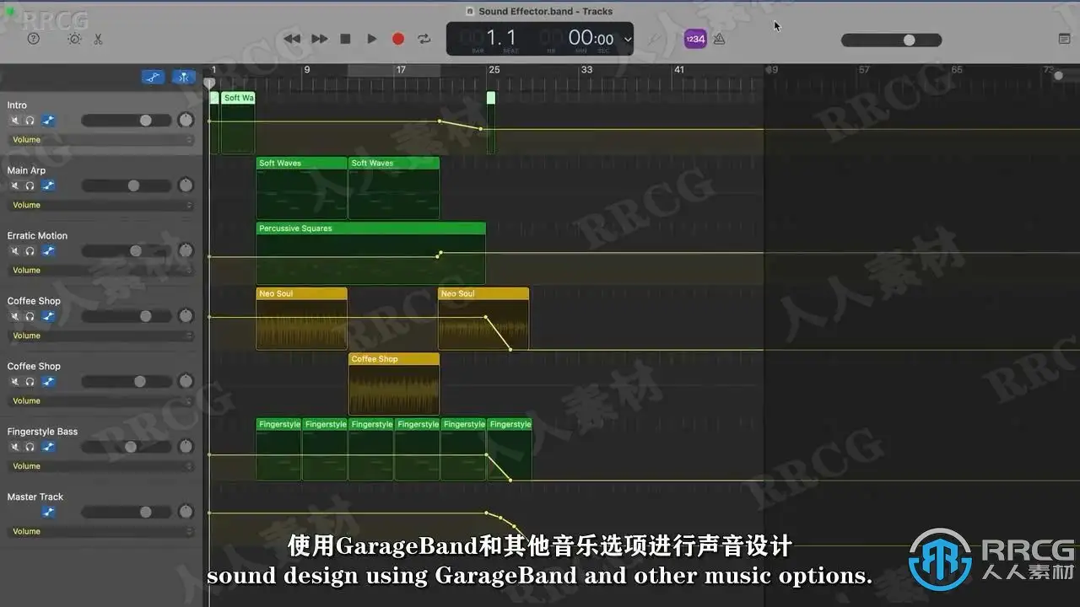Open the Note Pad icon in toolbar
Image resolution: width=1080 pixels, height=607 pixels.
(1064, 39)
